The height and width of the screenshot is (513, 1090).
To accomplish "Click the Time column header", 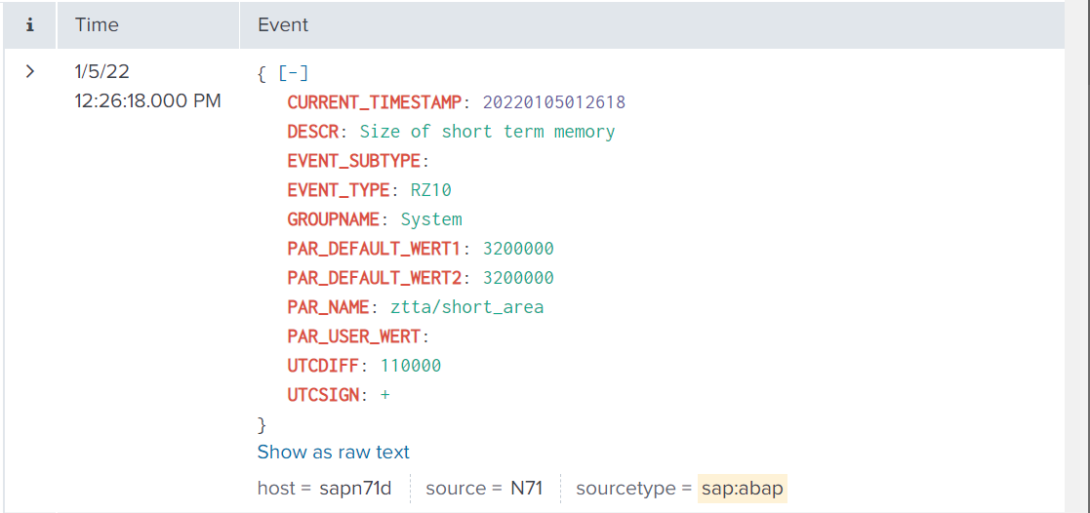I will pyautogui.click(x=97, y=25).
